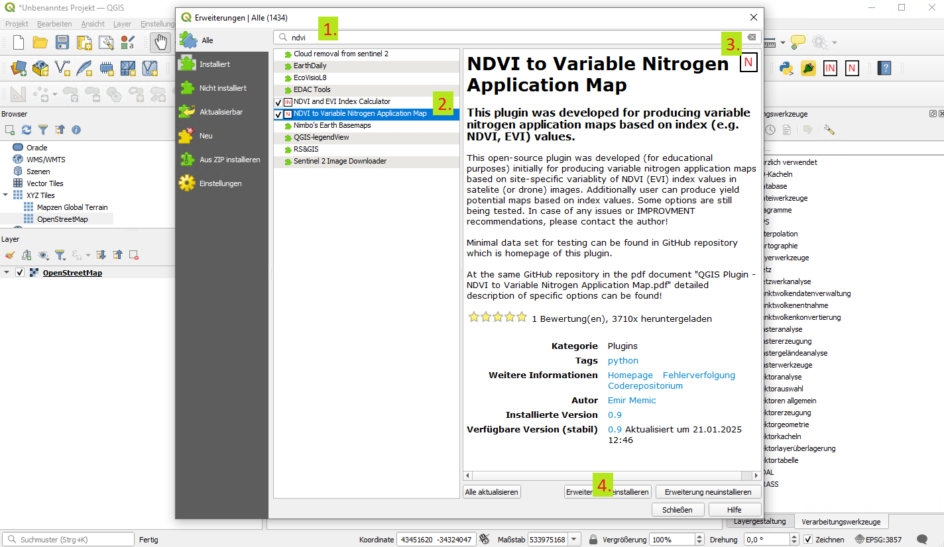Viewport: 944px width, 547px height.
Task: Click the green plug Plugin Reloader icon
Action: coord(808,68)
